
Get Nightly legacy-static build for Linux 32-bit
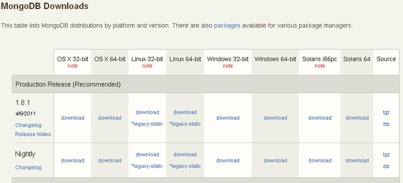coord(147,166)
